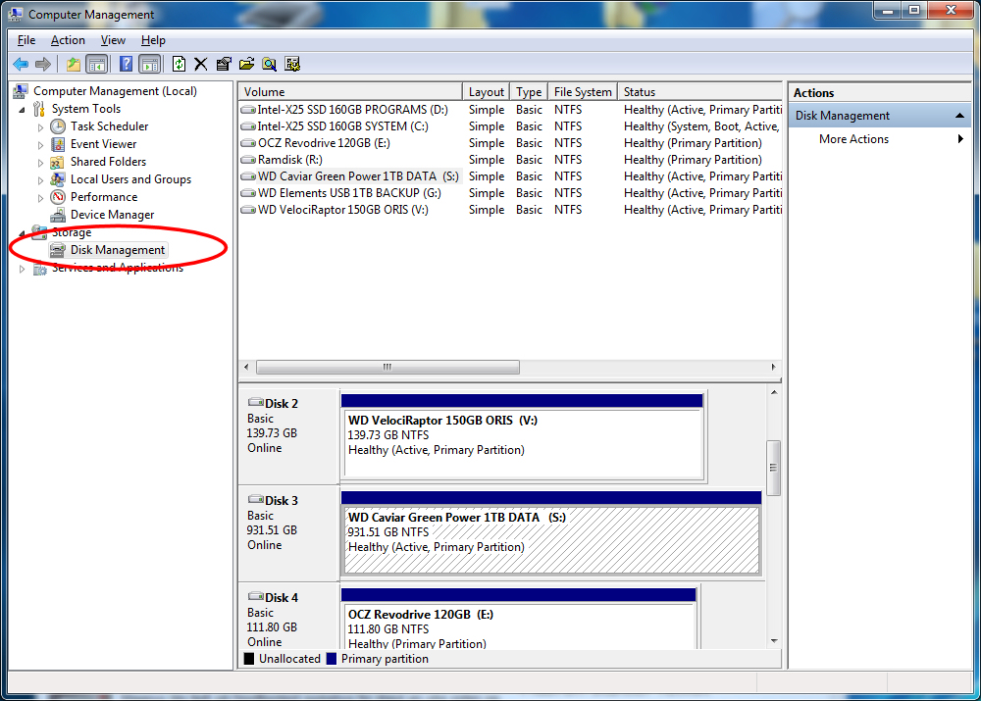Sort by the File System column header
The height and width of the screenshot is (701, 981).
tap(583, 92)
